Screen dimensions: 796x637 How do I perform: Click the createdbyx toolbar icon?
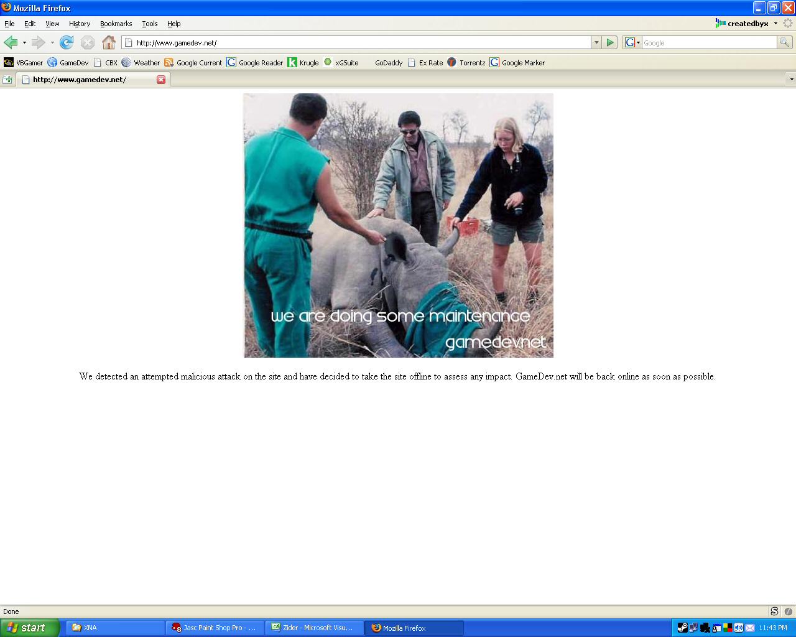coord(721,23)
